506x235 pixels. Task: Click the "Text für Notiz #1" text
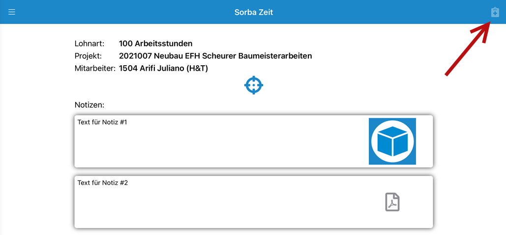(x=103, y=122)
